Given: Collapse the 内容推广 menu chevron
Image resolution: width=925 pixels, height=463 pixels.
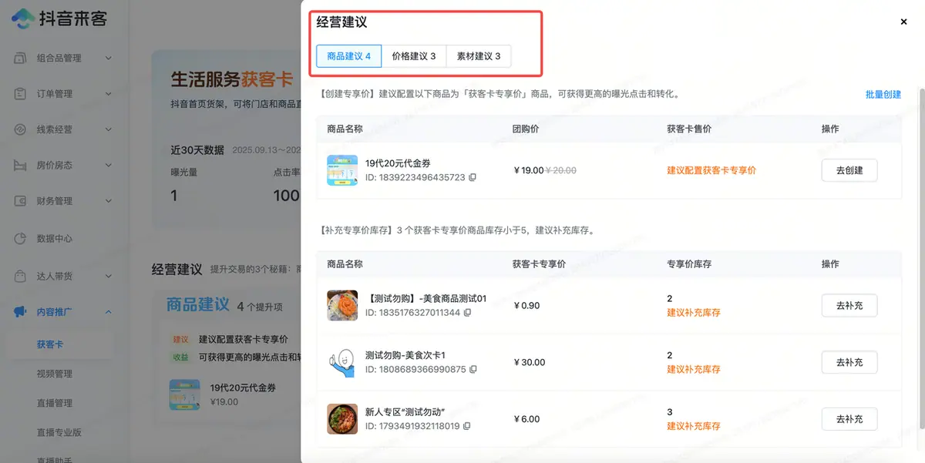Looking at the screenshot, I should (108, 312).
